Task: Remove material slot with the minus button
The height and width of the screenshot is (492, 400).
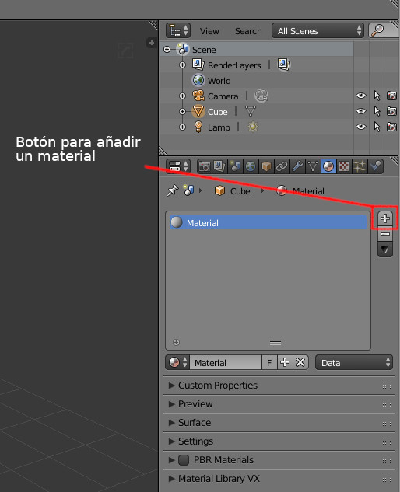Action: tap(385, 234)
